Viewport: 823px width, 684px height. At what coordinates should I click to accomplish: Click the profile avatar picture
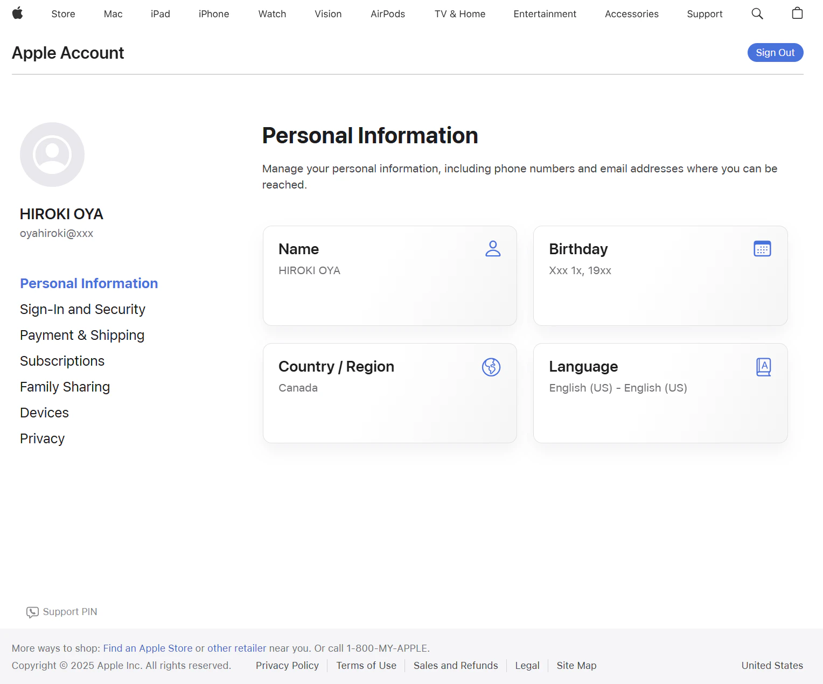[x=52, y=155]
